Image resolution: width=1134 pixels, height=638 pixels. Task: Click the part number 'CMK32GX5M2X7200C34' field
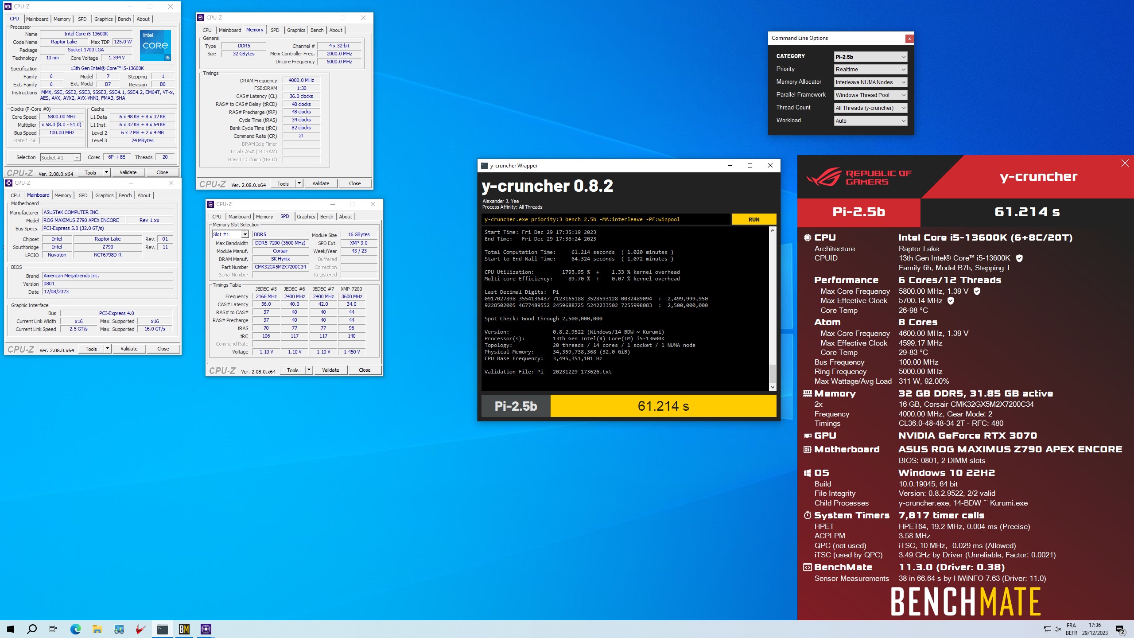pyautogui.click(x=280, y=267)
